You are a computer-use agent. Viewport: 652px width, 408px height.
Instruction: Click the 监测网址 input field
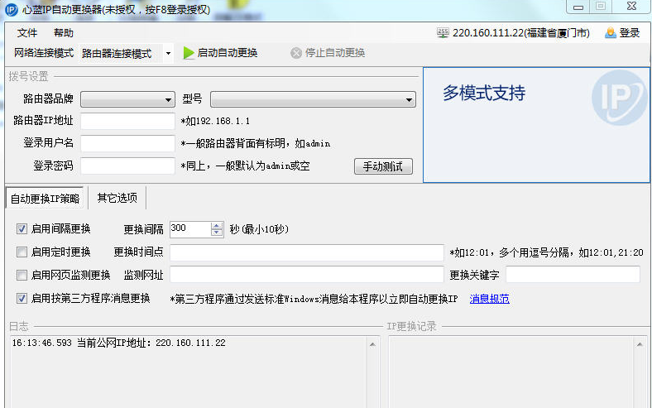pyautogui.click(x=307, y=275)
